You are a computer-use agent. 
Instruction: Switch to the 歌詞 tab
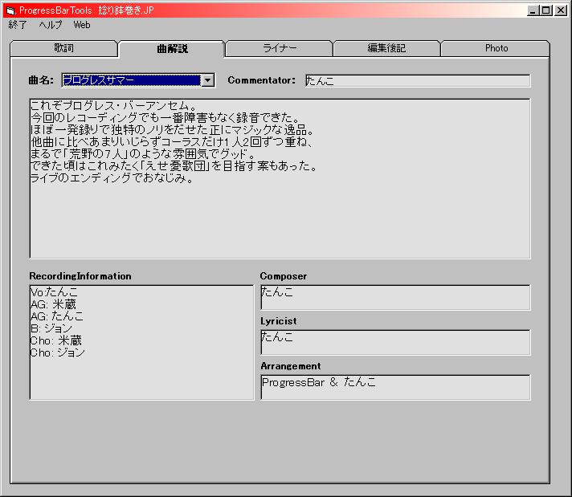pyautogui.click(x=63, y=48)
